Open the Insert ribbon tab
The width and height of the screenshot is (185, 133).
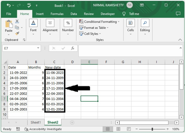click(x=40, y=14)
